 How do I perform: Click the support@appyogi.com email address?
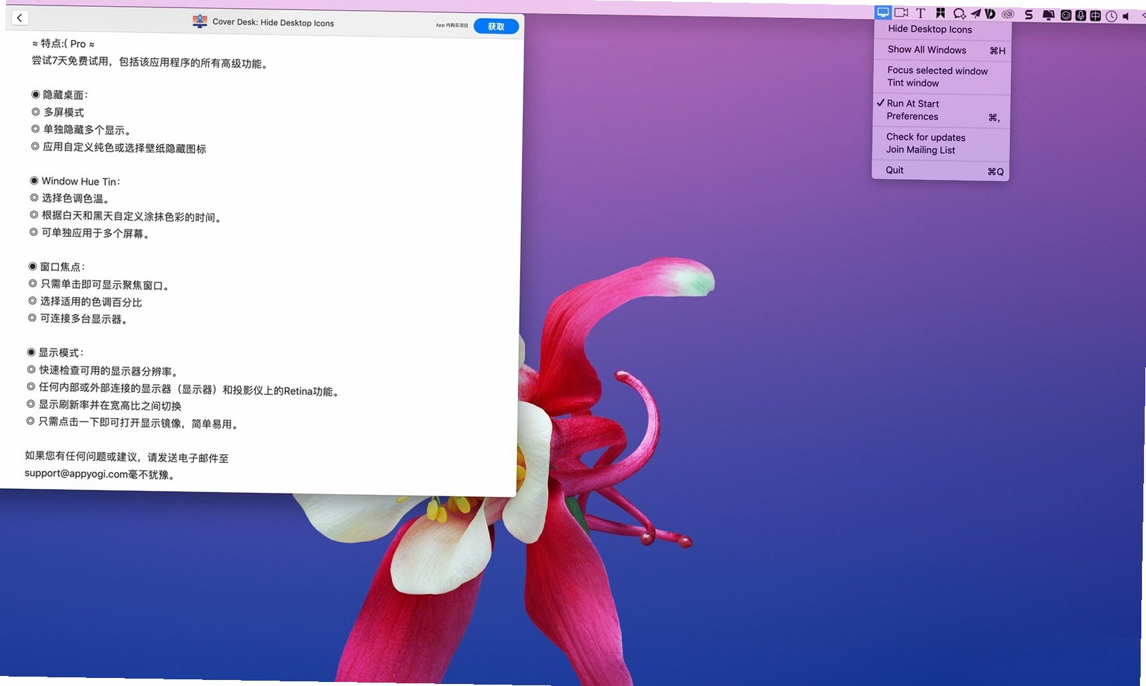76,474
